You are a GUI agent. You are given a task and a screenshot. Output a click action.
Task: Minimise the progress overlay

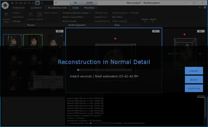194,88
